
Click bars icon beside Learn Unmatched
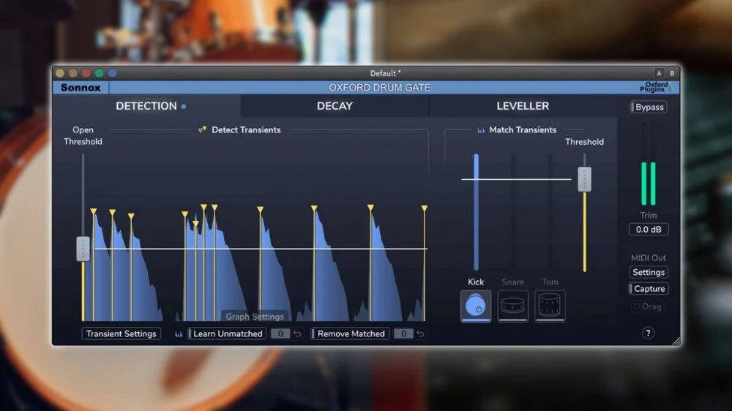[179, 333]
